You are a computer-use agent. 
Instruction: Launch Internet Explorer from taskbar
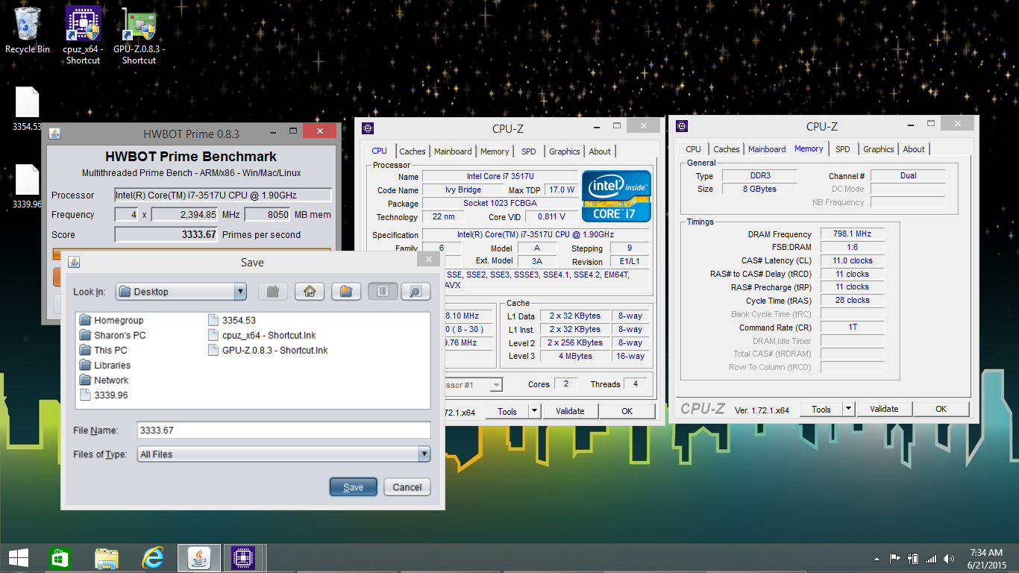tap(153, 557)
